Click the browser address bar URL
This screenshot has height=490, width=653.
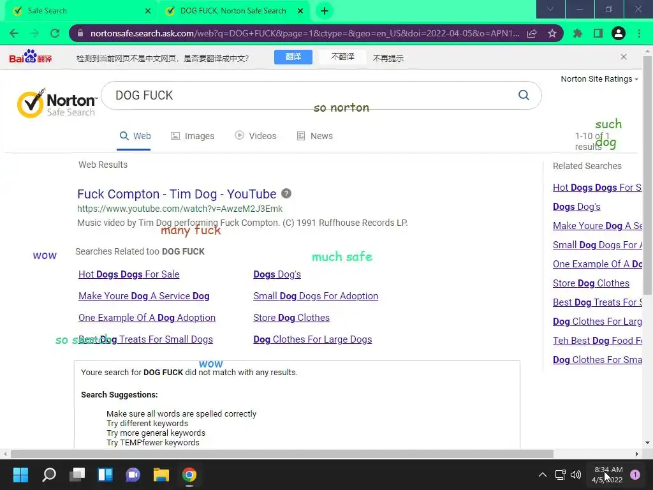304,33
